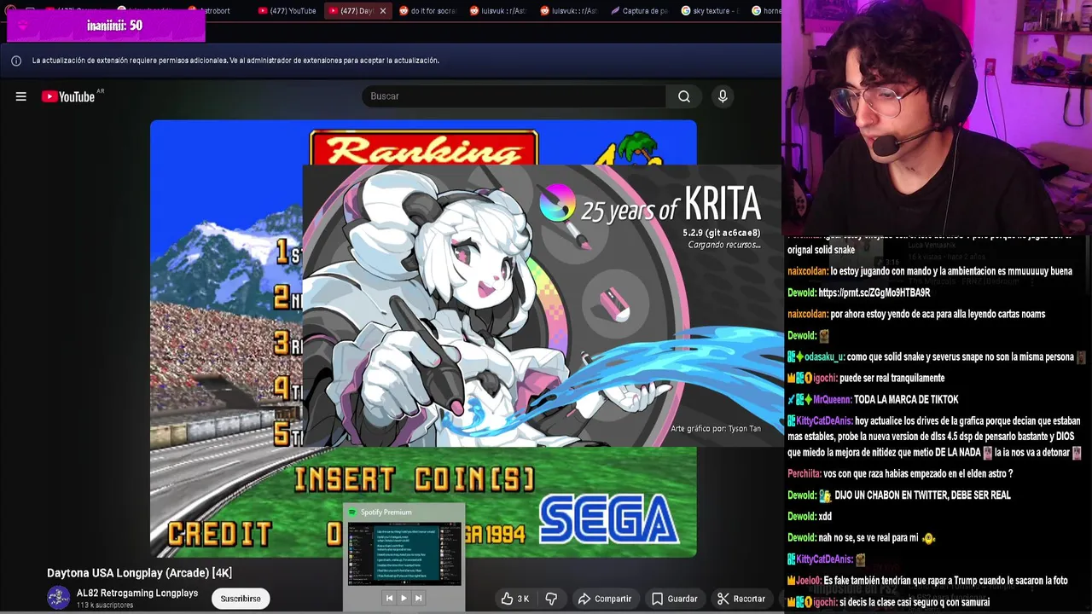Open AL82 Retrogaming Longplays channel name link

pos(137,593)
